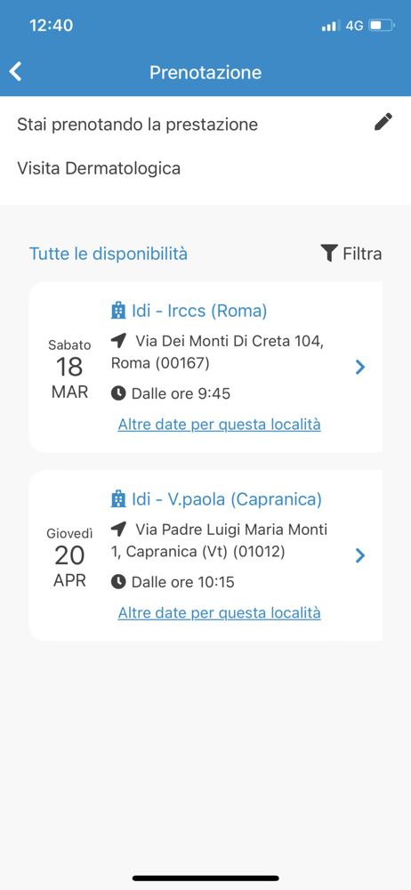Open the 18 MAR appointment chevron
This screenshot has width=411, height=890.
[360, 368]
